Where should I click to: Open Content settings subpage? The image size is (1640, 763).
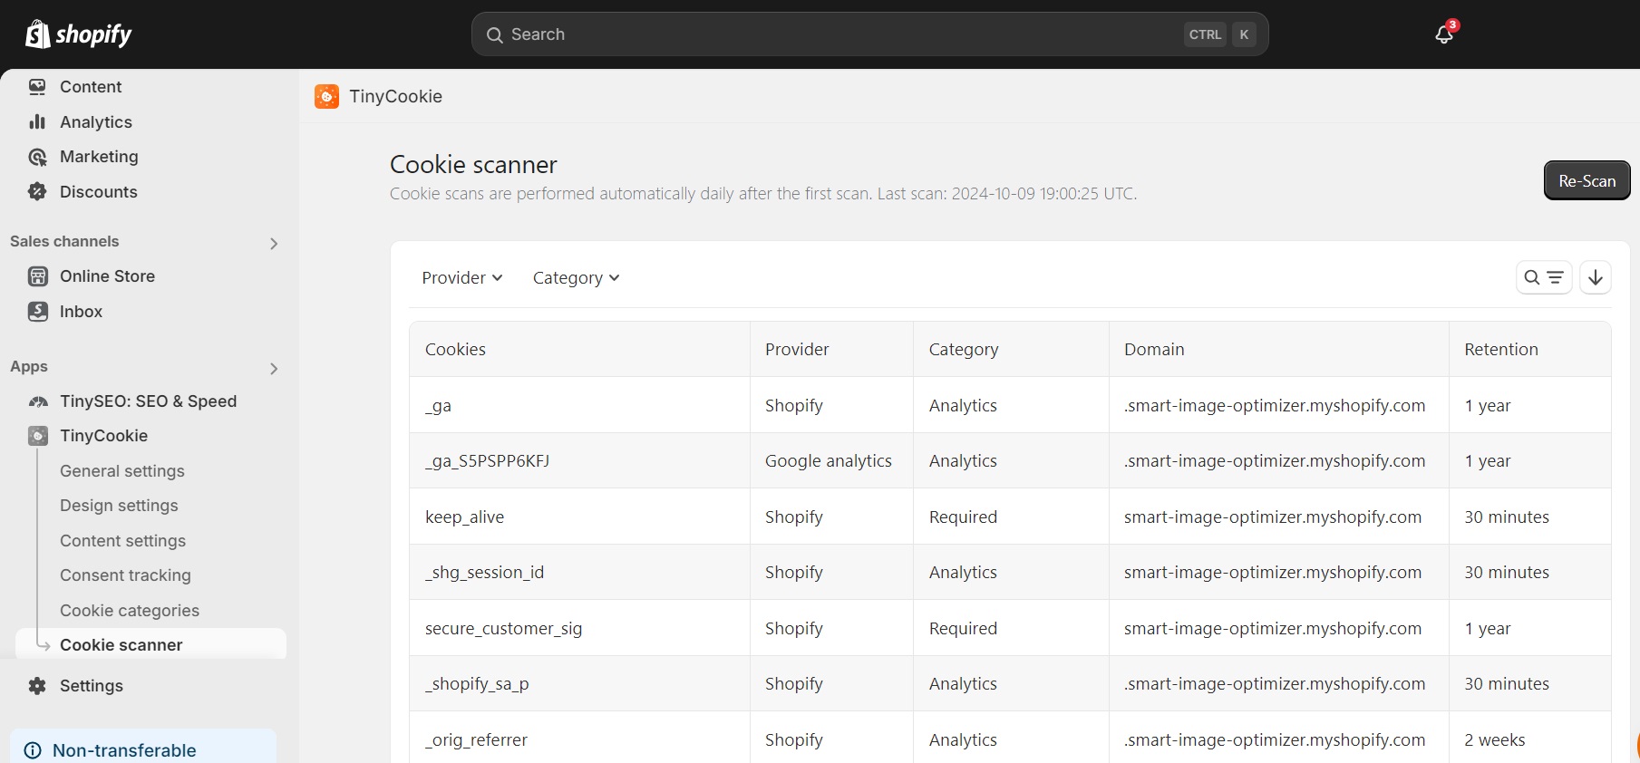[122, 541]
